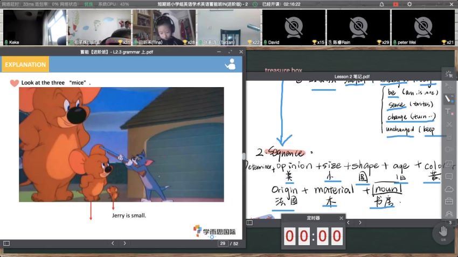This screenshot has width=458, height=257.
Task: Click peter Wei's trophy count x21
Action: pos(448,42)
